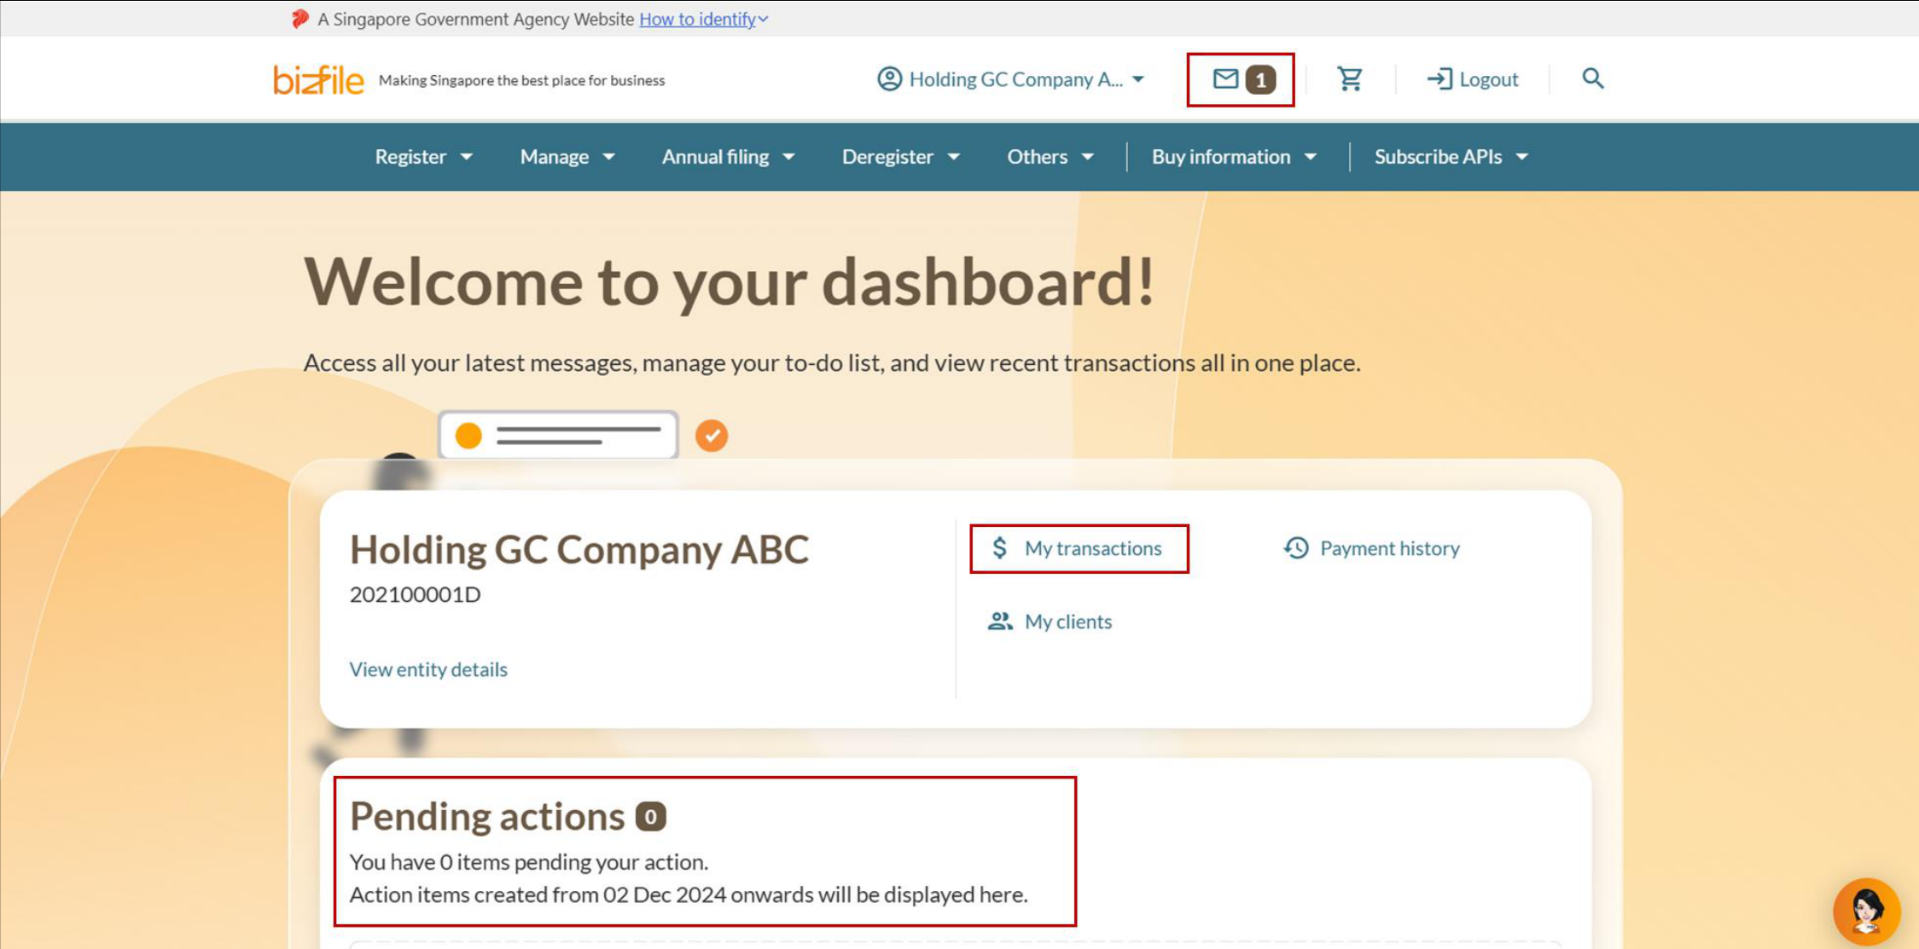Click the Pending actions count badge
The width and height of the screenshot is (1919, 949).
(x=650, y=816)
